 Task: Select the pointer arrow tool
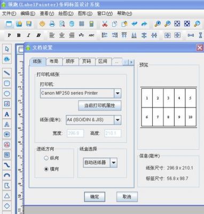tap(7, 49)
